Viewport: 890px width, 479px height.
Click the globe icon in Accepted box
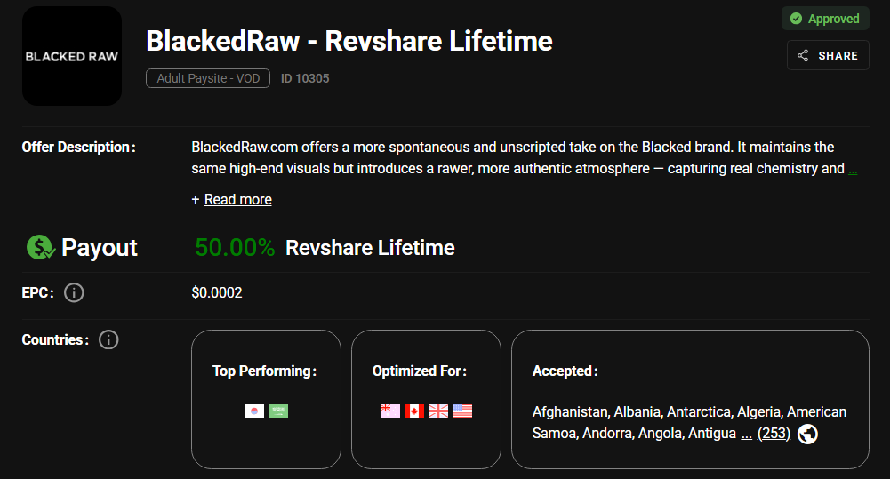(807, 435)
